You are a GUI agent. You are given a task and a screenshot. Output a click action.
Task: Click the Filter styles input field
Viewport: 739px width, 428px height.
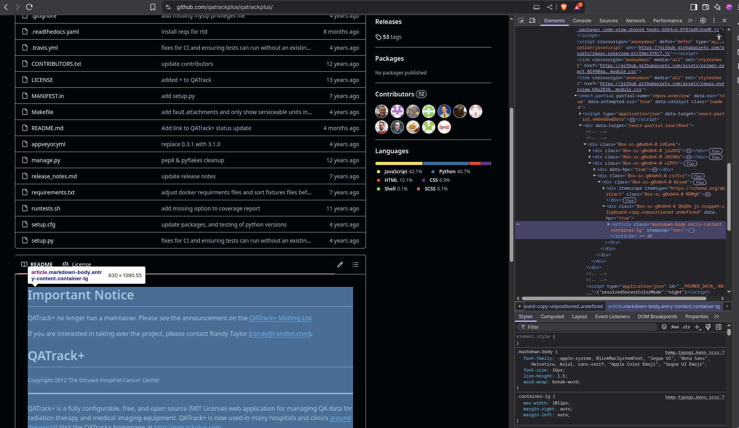coord(588,327)
